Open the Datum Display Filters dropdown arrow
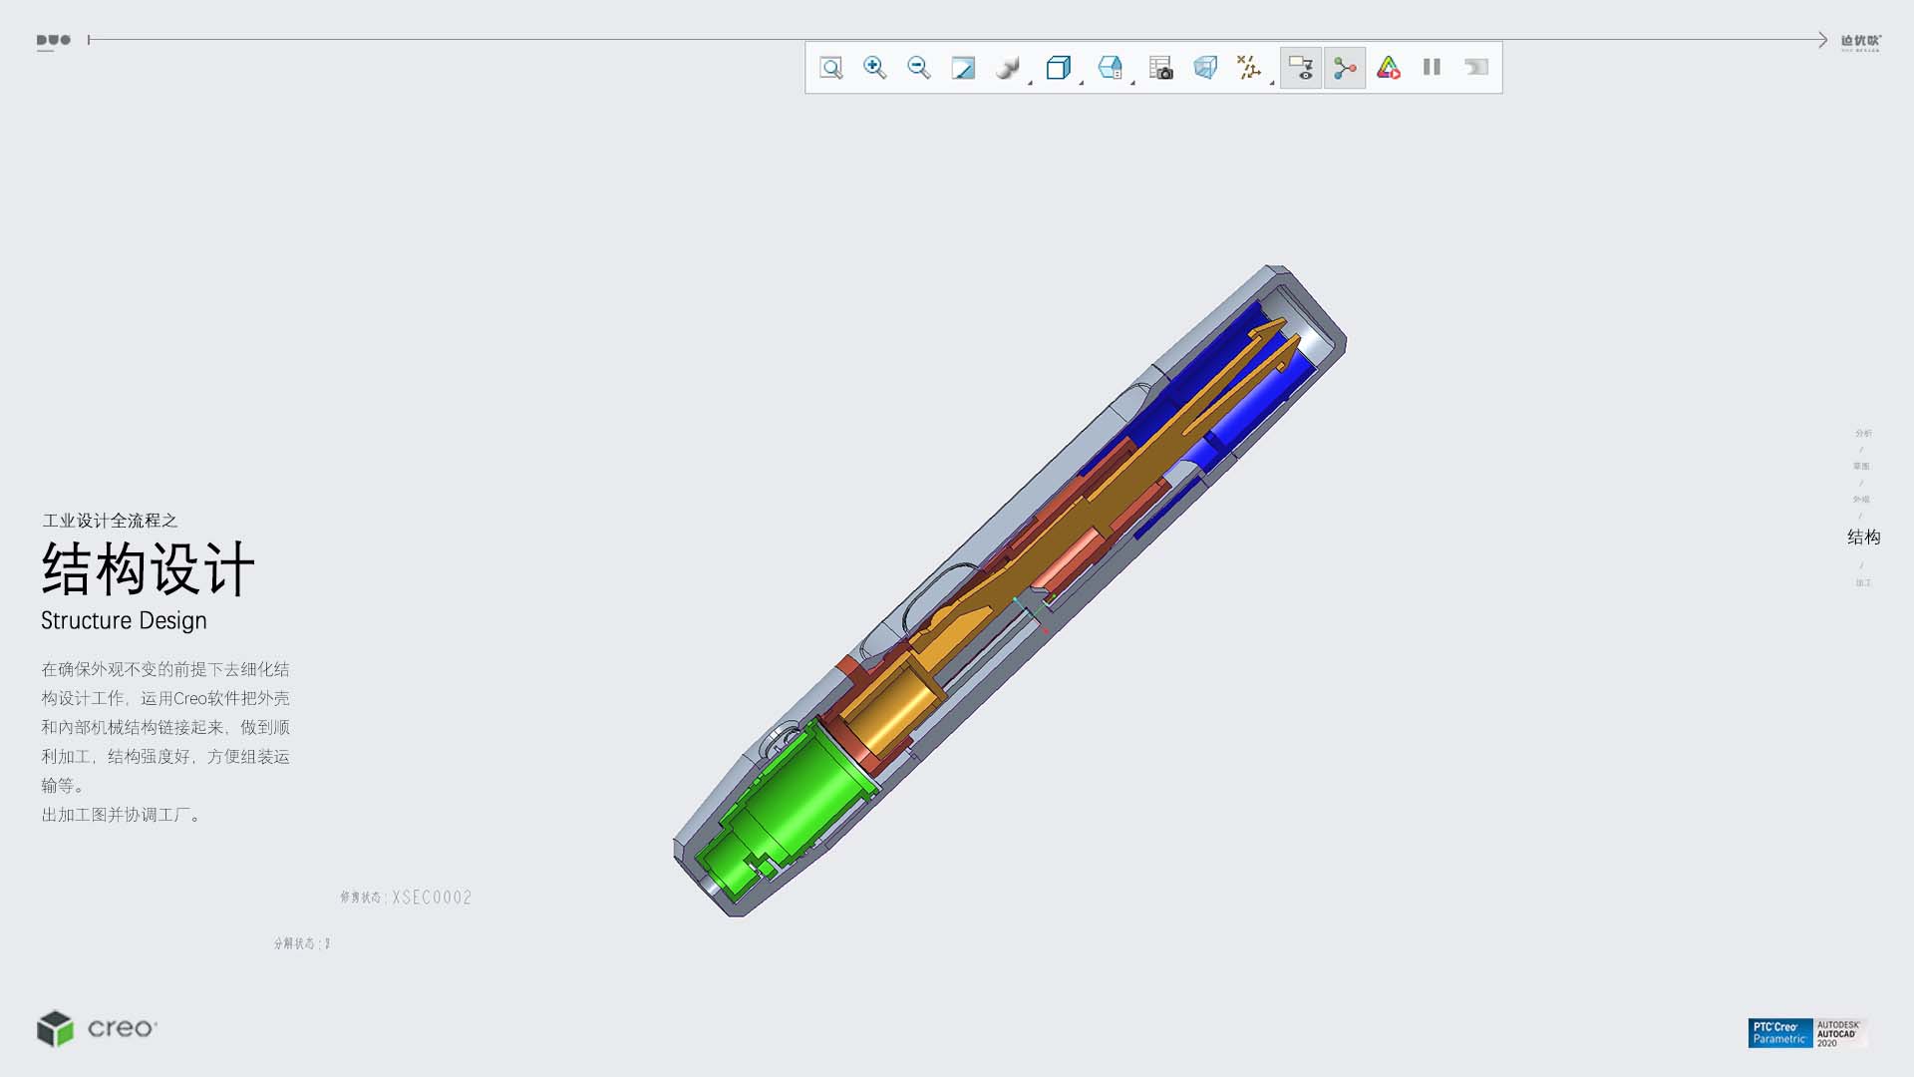This screenshot has width=1914, height=1077. tap(1272, 82)
